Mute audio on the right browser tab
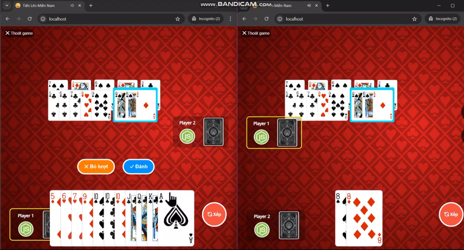 tap(309, 6)
